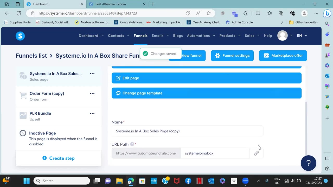
Task: Refresh the page
Action: tap(19, 13)
